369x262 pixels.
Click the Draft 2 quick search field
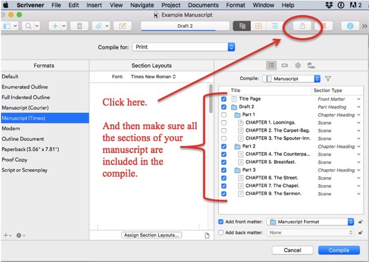coord(185,26)
